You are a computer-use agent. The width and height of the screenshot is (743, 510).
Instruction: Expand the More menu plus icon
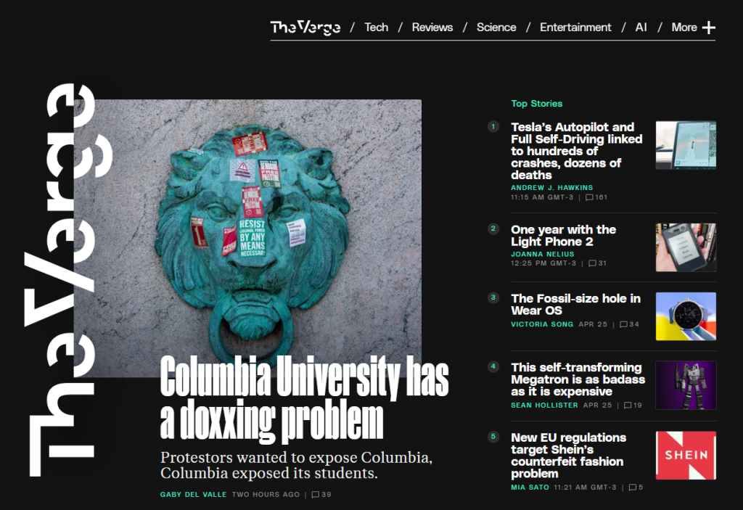[708, 28]
